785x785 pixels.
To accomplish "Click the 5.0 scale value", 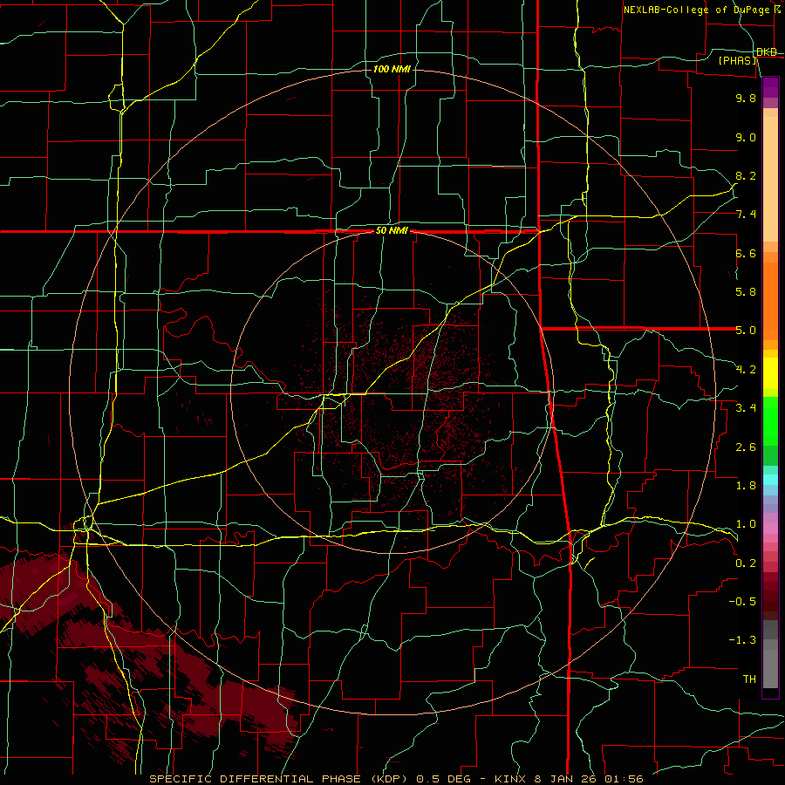I will [x=746, y=331].
